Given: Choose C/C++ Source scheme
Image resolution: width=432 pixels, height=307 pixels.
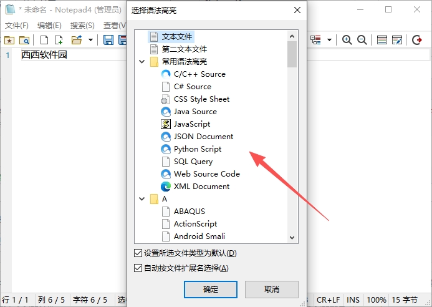Looking at the screenshot, I should (199, 74).
